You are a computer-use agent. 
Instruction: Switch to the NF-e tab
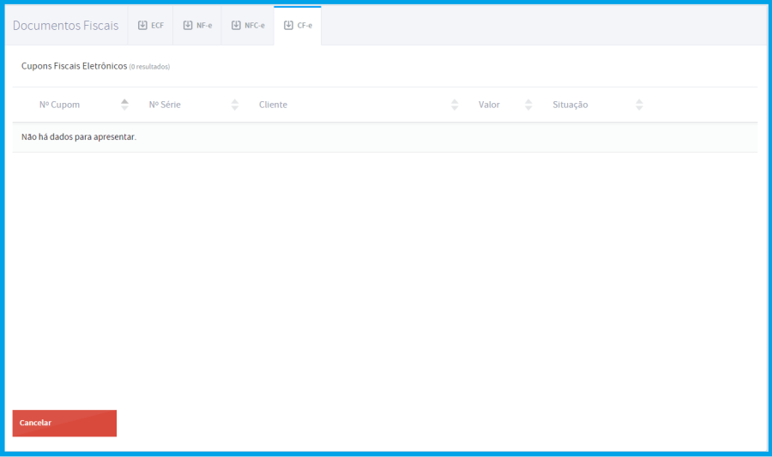click(197, 26)
